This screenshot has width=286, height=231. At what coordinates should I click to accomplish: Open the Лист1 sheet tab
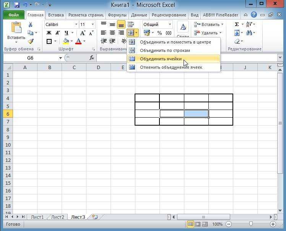pyautogui.click(x=37, y=217)
